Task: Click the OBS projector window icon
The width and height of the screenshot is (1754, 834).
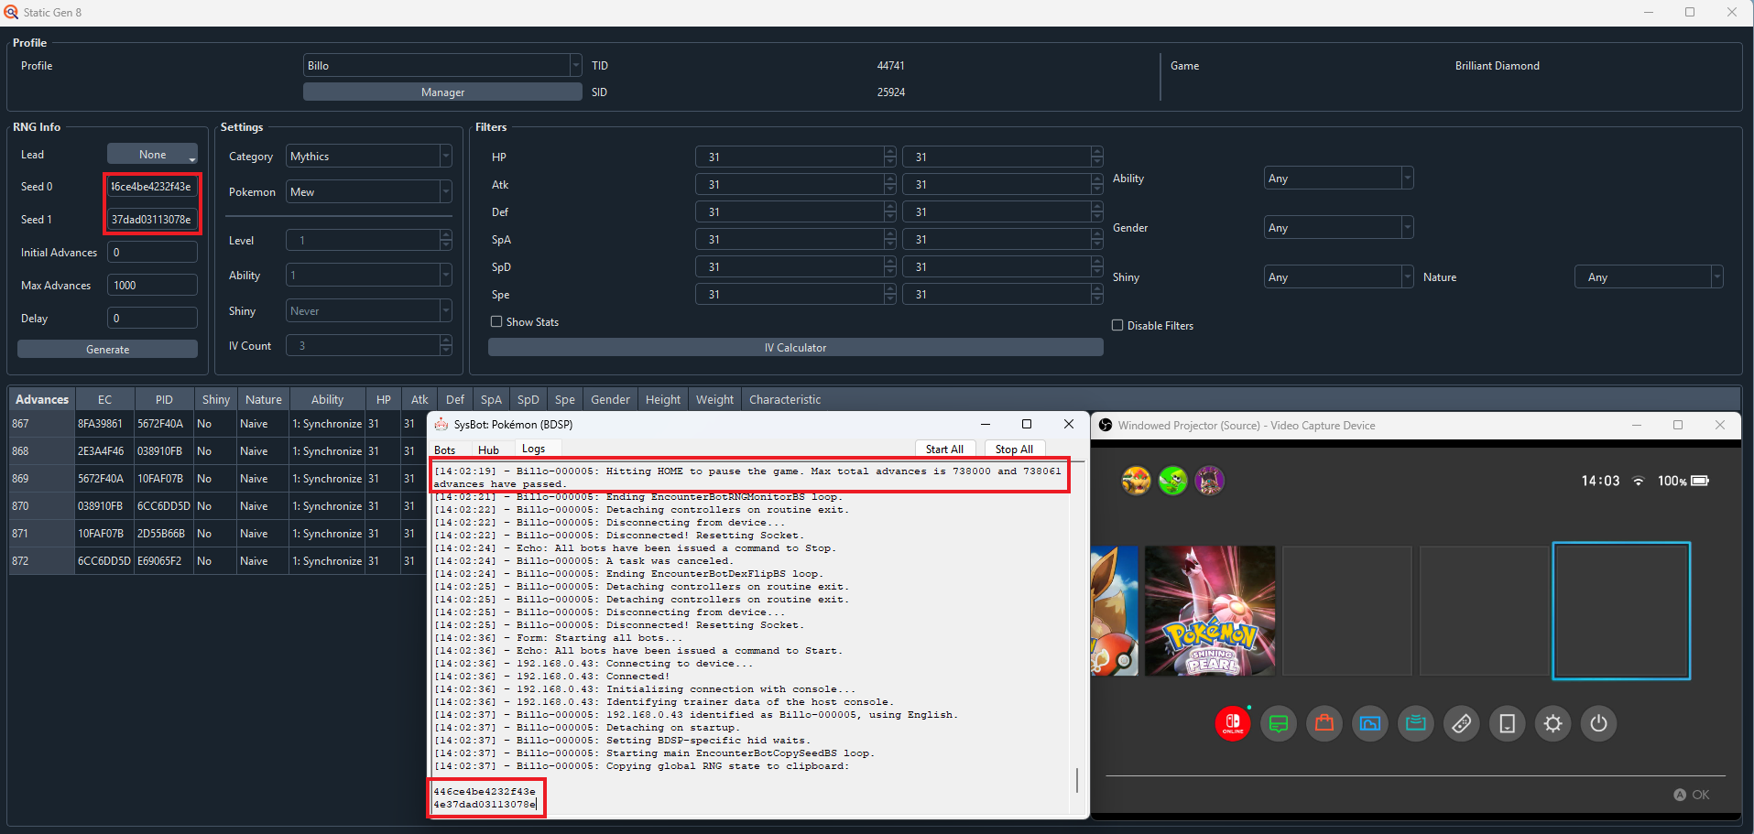Action: [x=1106, y=425]
